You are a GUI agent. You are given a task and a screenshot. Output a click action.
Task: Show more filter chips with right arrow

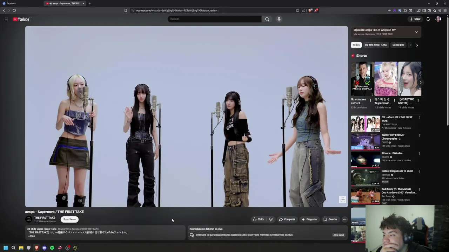click(x=417, y=45)
